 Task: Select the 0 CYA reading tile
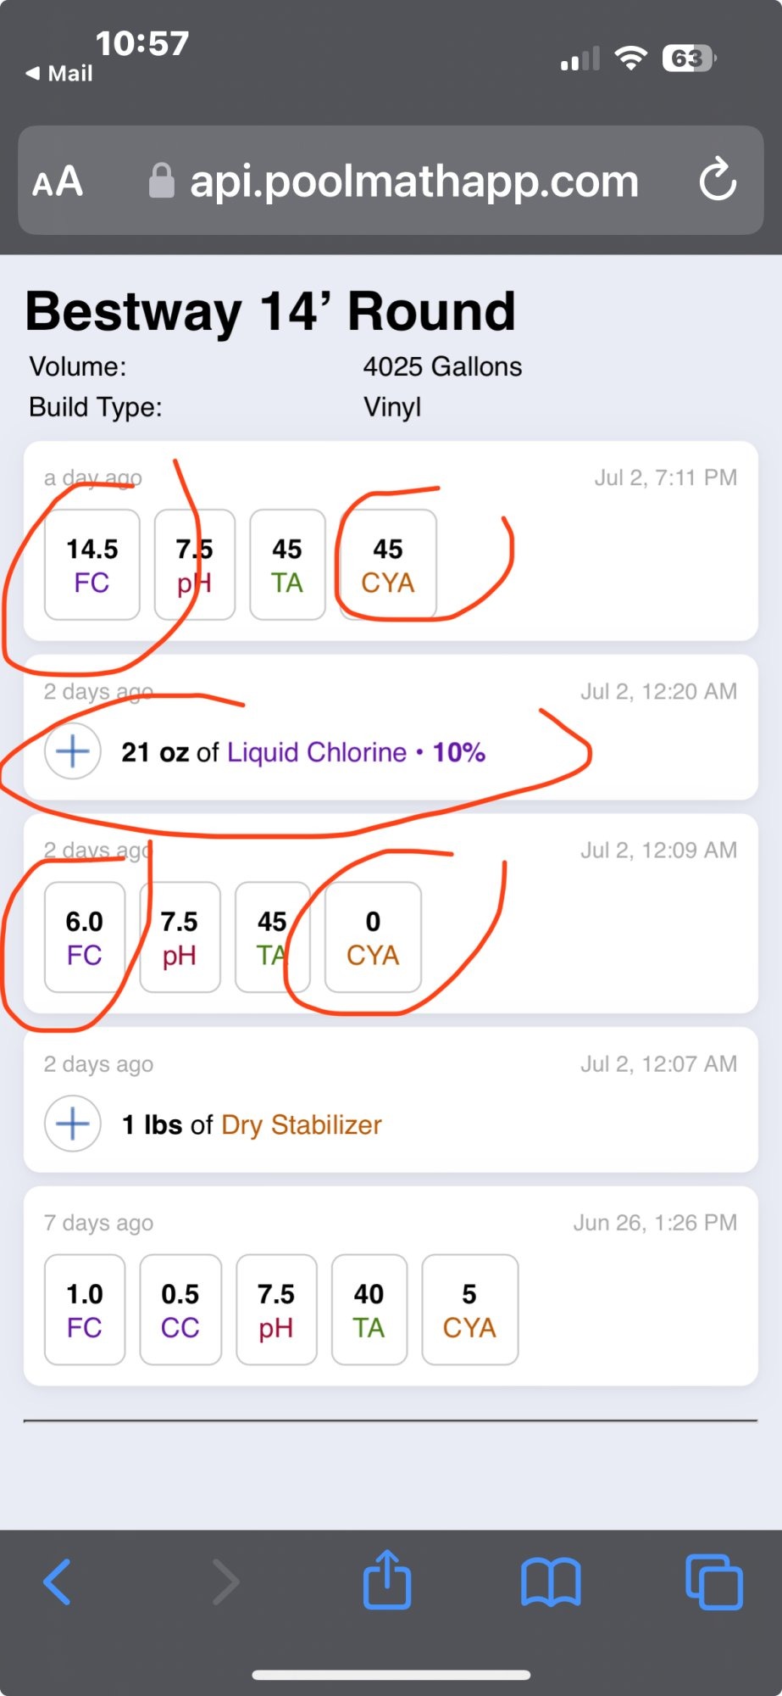click(x=373, y=937)
